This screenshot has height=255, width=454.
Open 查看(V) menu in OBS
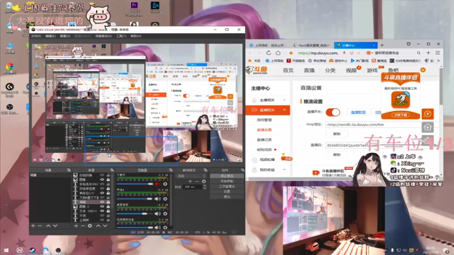click(65, 36)
